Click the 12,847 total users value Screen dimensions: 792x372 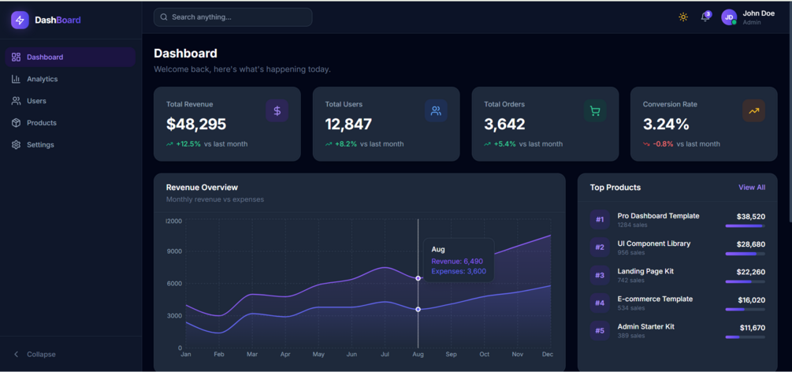348,125
